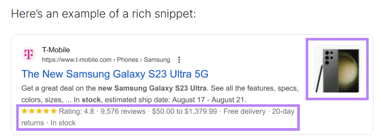This screenshot has height=138, width=381.
Task: Click the 9,576 reviews text
Action: point(123,112)
